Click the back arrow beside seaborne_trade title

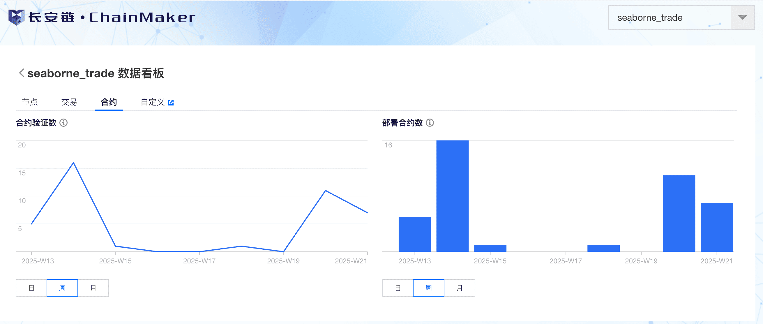[21, 73]
